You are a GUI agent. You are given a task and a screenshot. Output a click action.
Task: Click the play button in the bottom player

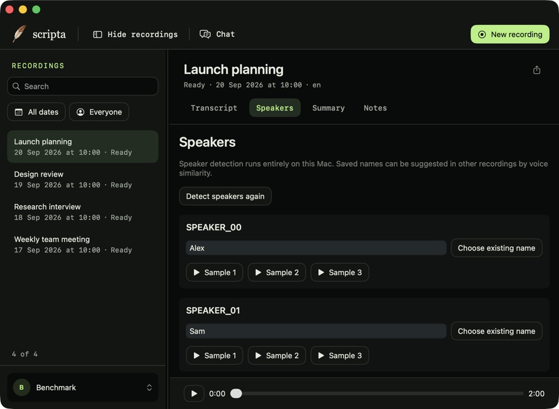click(x=194, y=393)
